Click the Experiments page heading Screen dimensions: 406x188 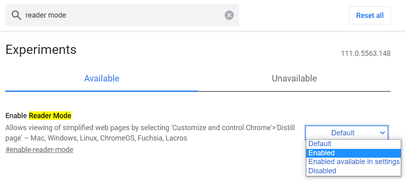tap(41, 50)
